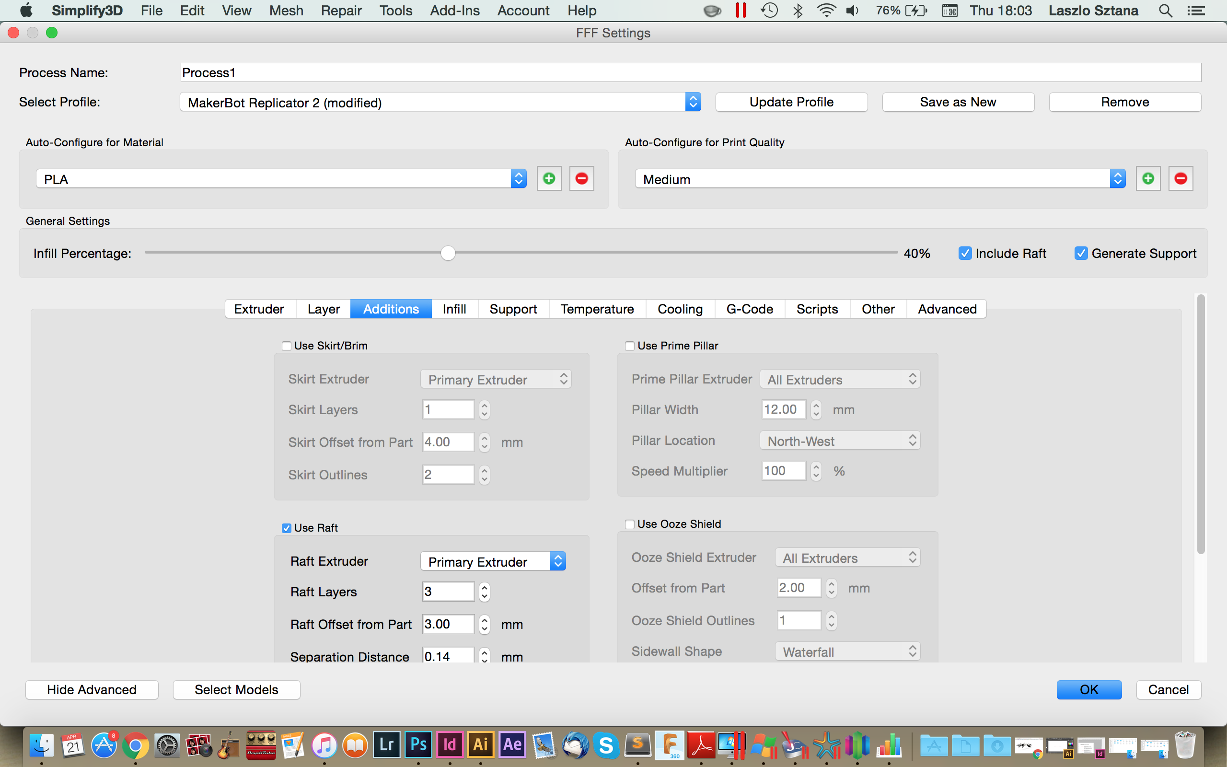Remove the PLA material with red minus
The image size is (1227, 767).
[x=581, y=178]
